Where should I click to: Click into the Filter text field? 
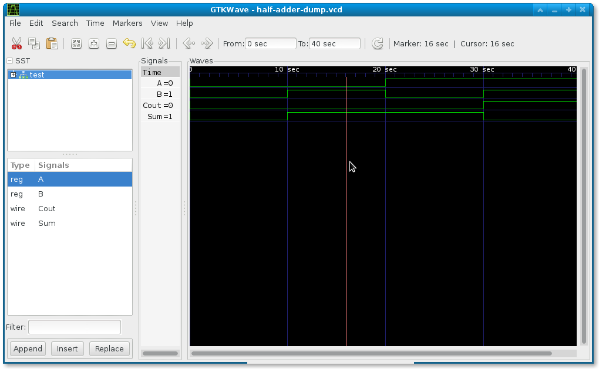75,327
